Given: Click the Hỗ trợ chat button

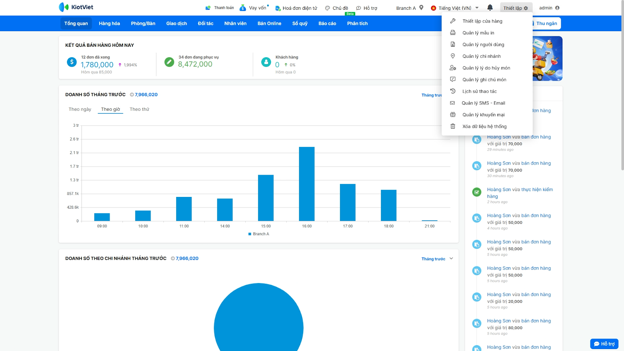Looking at the screenshot, I should [604, 344].
